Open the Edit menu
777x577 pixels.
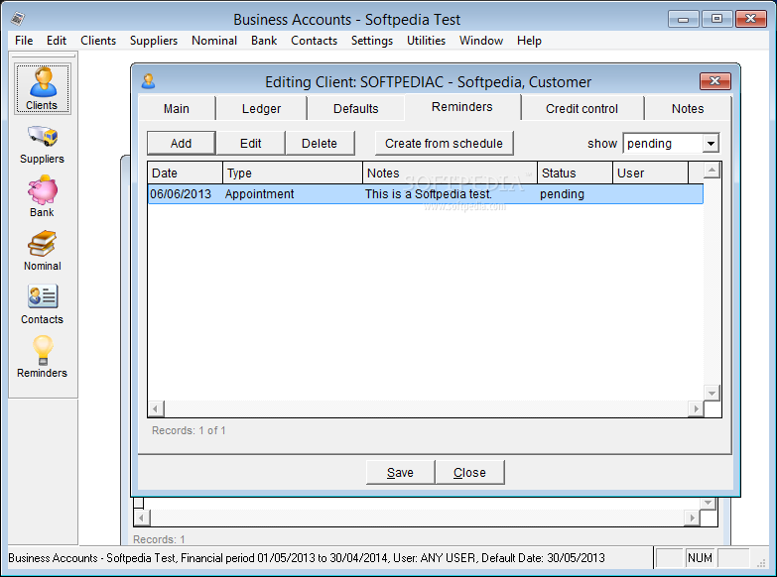click(x=57, y=41)
